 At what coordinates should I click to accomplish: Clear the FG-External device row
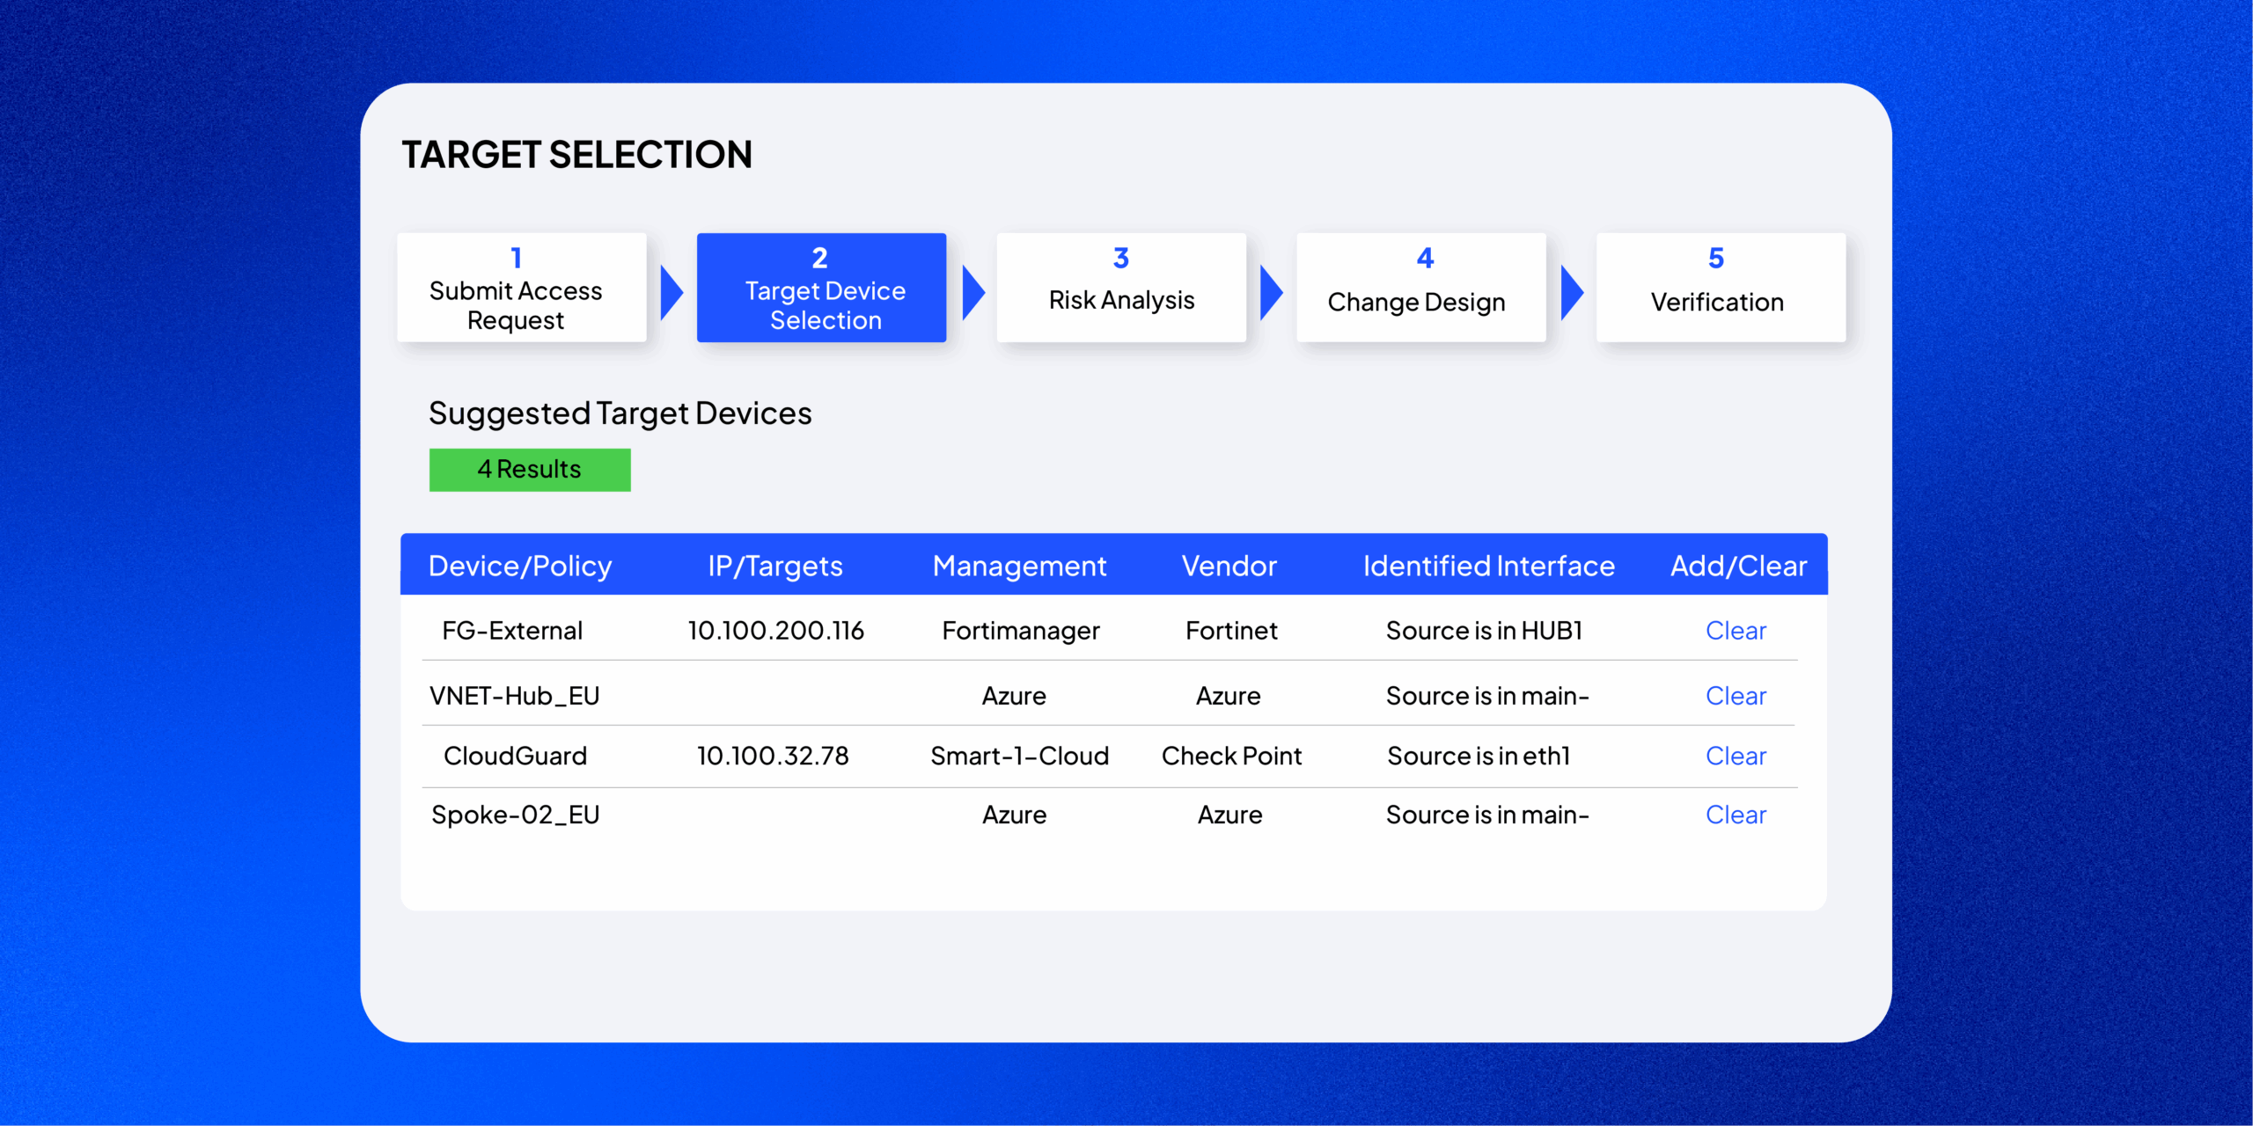coord(1736,631)
